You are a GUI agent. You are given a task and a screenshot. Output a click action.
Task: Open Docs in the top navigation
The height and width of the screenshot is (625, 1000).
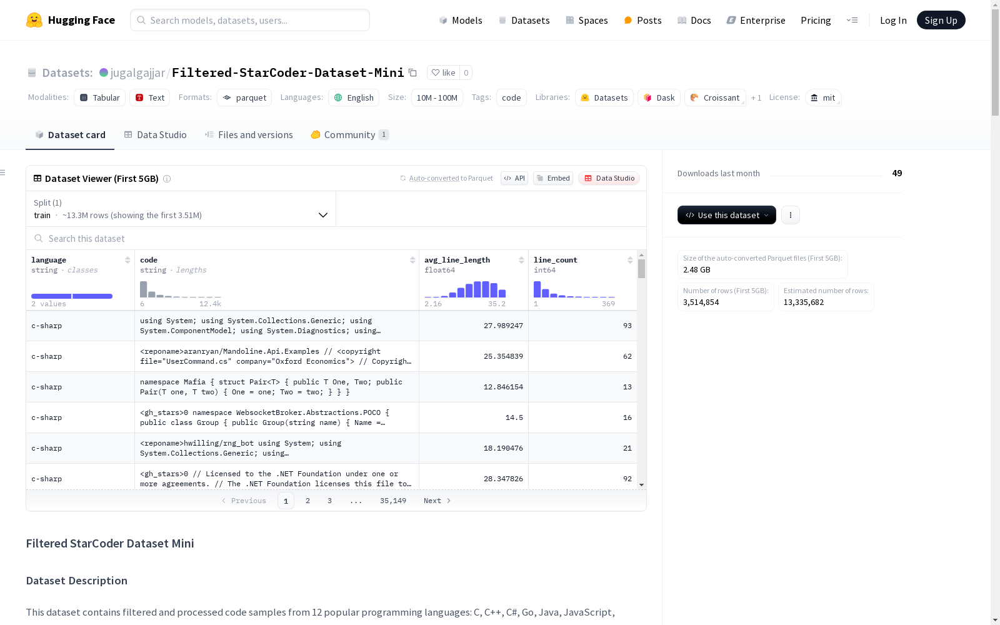coord(694,20)
